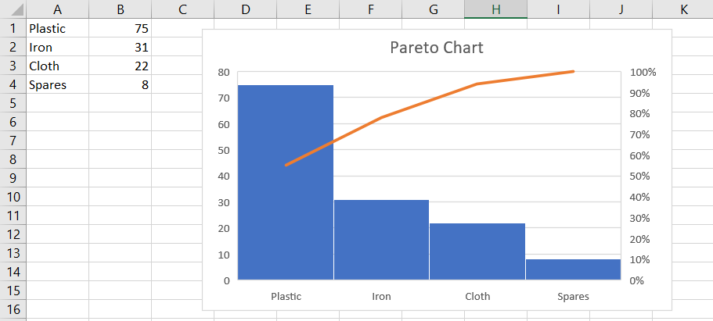Select row 6 header
Screen dimensions: 713x321
coord(13,122)
